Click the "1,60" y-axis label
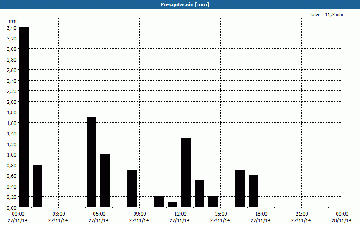 click(x=12, y=123)
